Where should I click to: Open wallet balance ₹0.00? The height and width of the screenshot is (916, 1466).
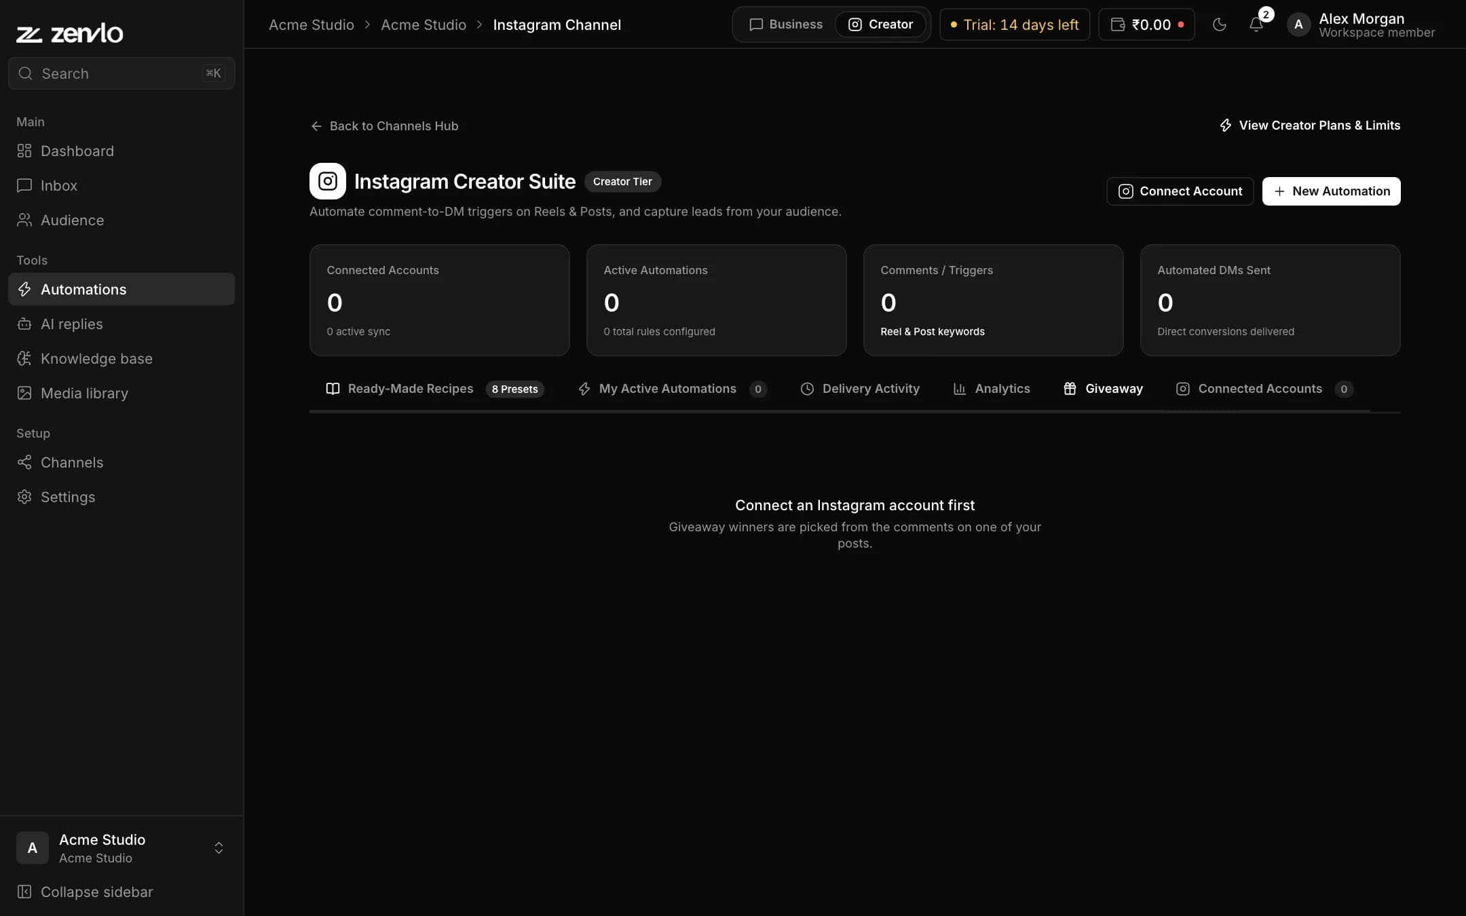[1146, 24]
